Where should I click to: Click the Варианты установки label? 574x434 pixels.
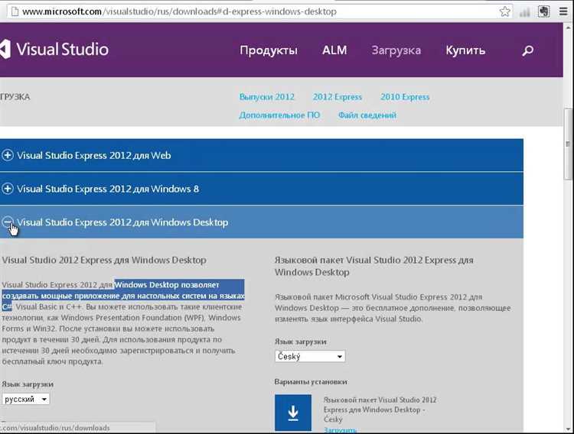[311, 381]
